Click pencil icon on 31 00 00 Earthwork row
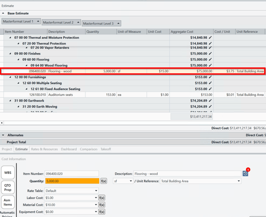The height and width of the screenshot is (217, 266). [210, 100]
